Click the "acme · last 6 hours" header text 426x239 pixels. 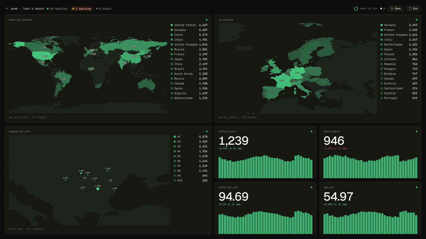[x=27, y=9]
